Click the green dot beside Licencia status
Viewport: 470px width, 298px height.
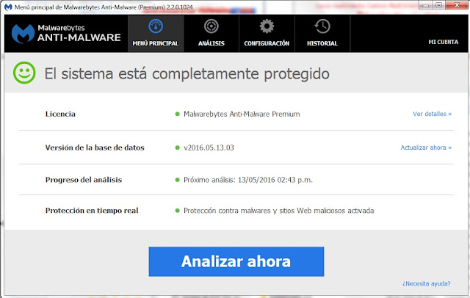(178, 114)
